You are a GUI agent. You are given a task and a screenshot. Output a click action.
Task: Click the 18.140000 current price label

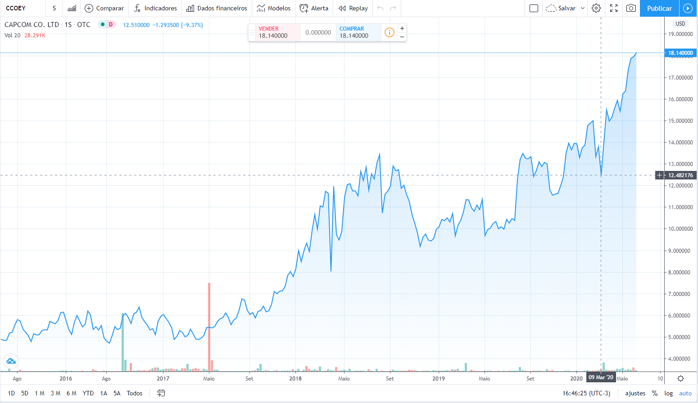tap(680, 53)
